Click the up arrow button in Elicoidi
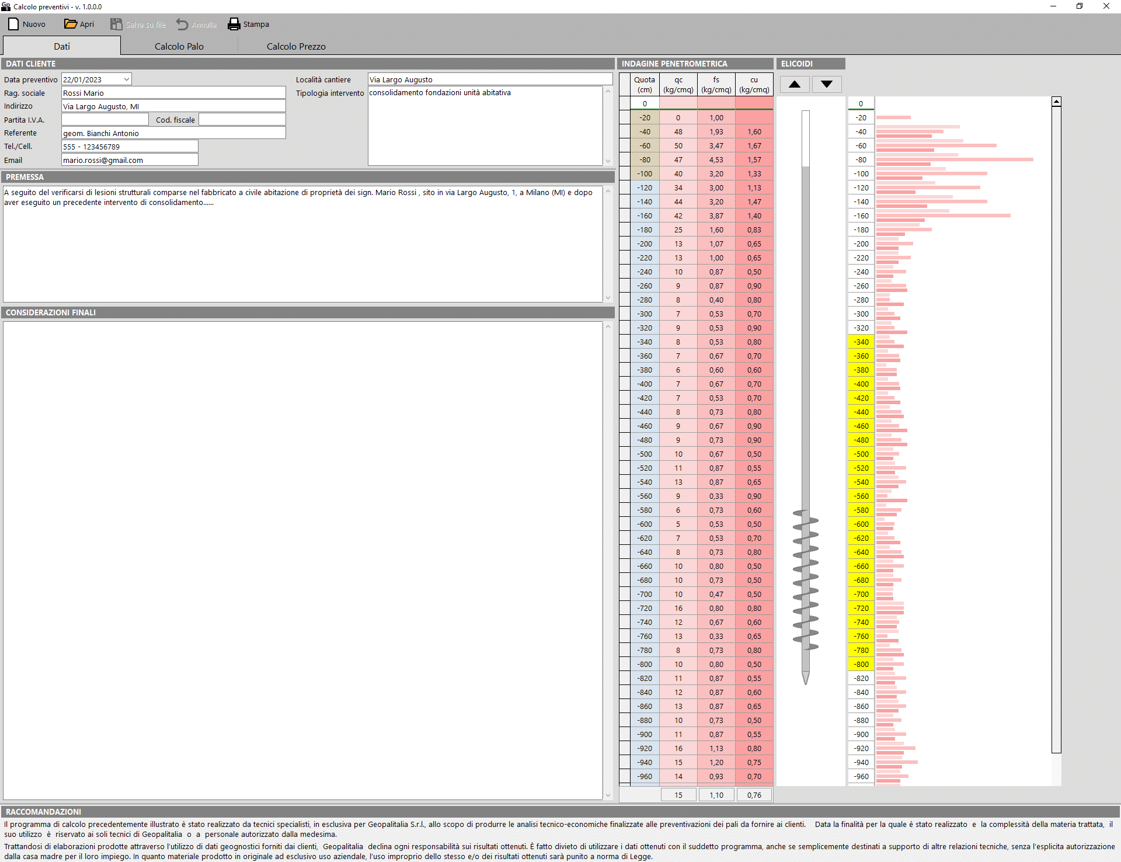The image size is (1121, 862). [794, 84]
